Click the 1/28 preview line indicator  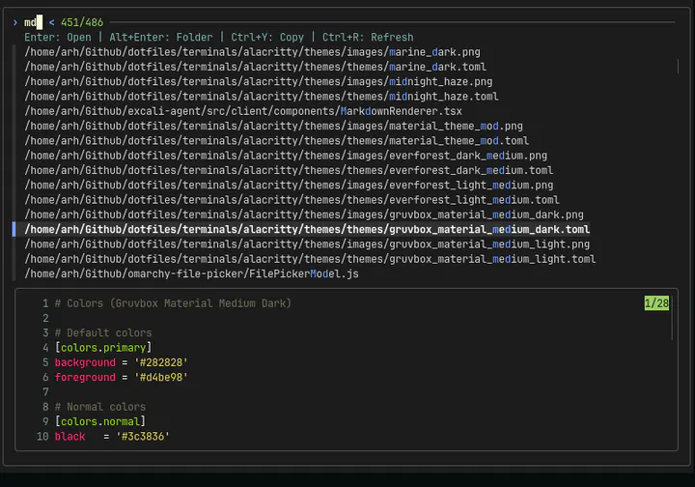tap(656, 303)
